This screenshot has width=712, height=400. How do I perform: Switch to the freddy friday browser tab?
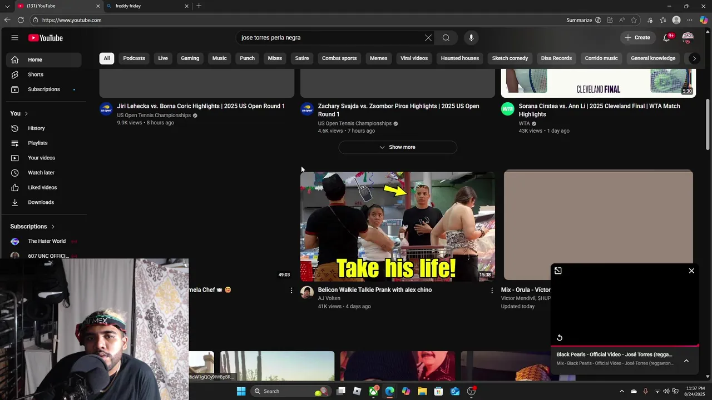[x=147, y=6]
